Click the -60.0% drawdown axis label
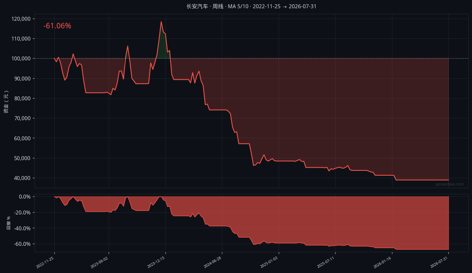This screenshot has height=273, width=472. tap(22, 244)
